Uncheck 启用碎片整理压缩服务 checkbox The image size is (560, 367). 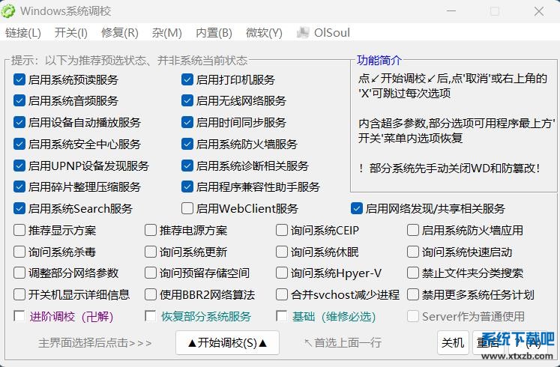(x=19, y=186)
